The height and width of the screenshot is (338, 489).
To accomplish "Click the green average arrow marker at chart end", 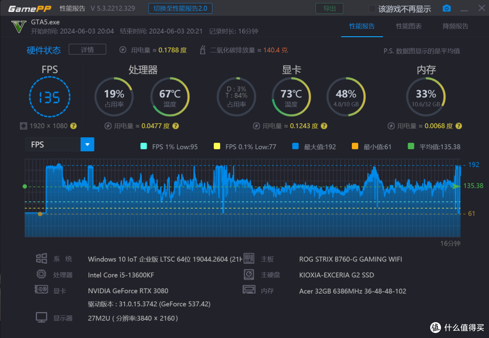I will point(456,186).
